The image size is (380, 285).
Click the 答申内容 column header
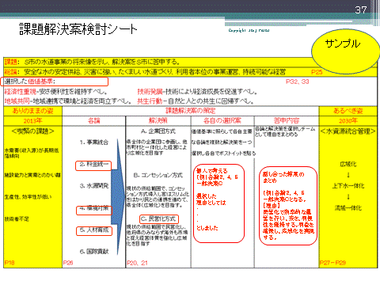(x=287, y=121)
